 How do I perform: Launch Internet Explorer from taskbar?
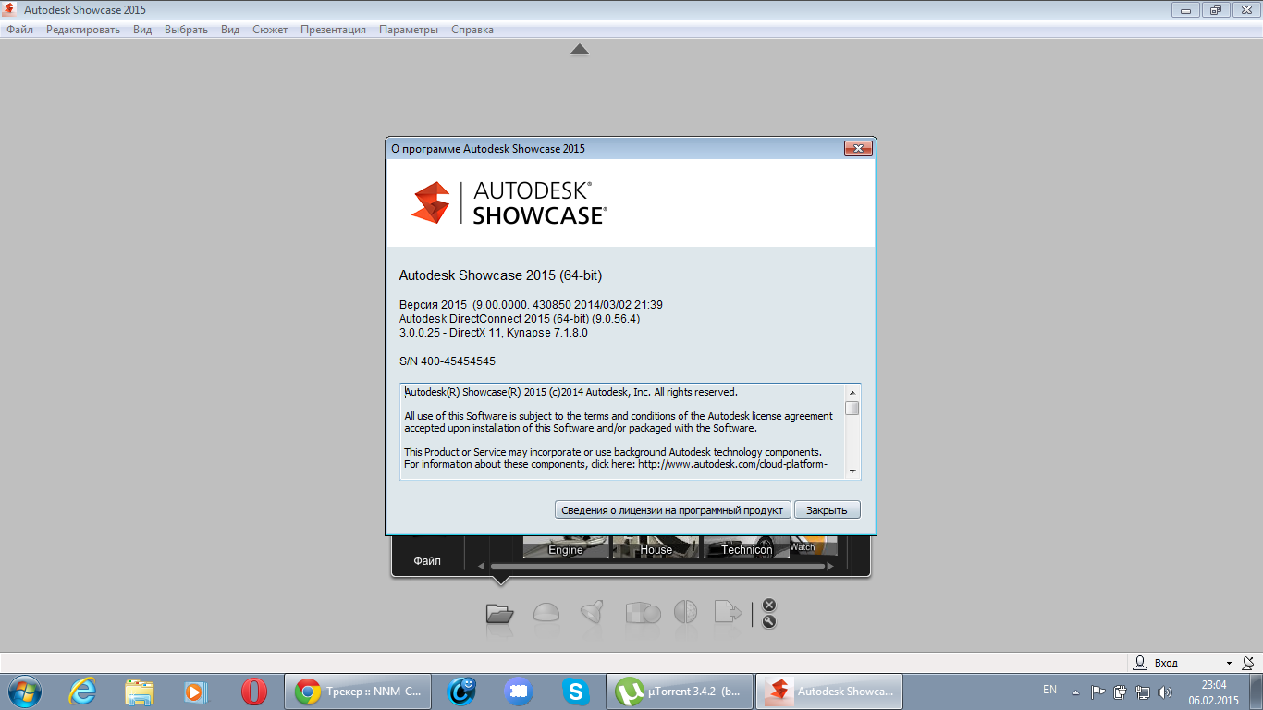[x=83, y=692]
